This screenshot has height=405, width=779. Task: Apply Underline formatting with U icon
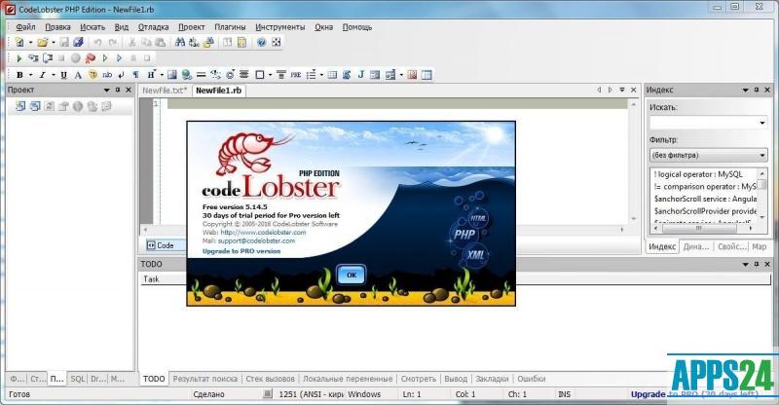tap(63, 75)
